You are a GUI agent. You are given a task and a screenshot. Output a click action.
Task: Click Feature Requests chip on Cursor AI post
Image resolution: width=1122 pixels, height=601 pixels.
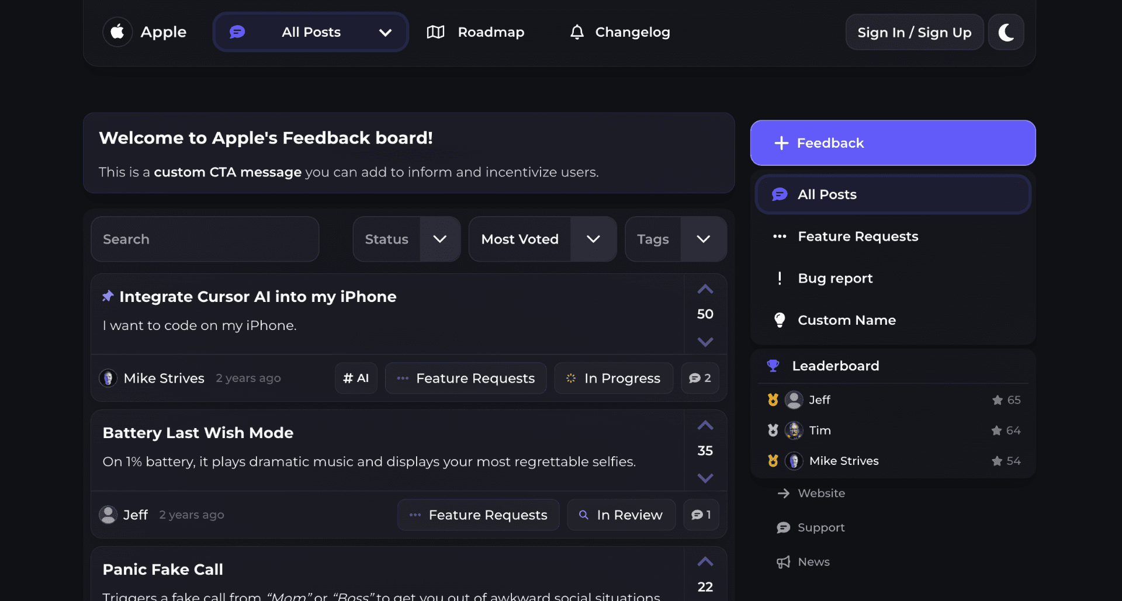[x=466, y=378]
